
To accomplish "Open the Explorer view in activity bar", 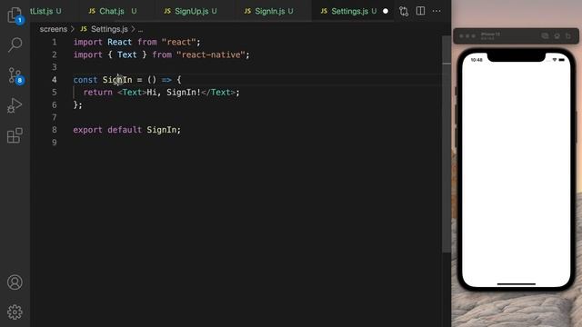I will coord(15,15).
